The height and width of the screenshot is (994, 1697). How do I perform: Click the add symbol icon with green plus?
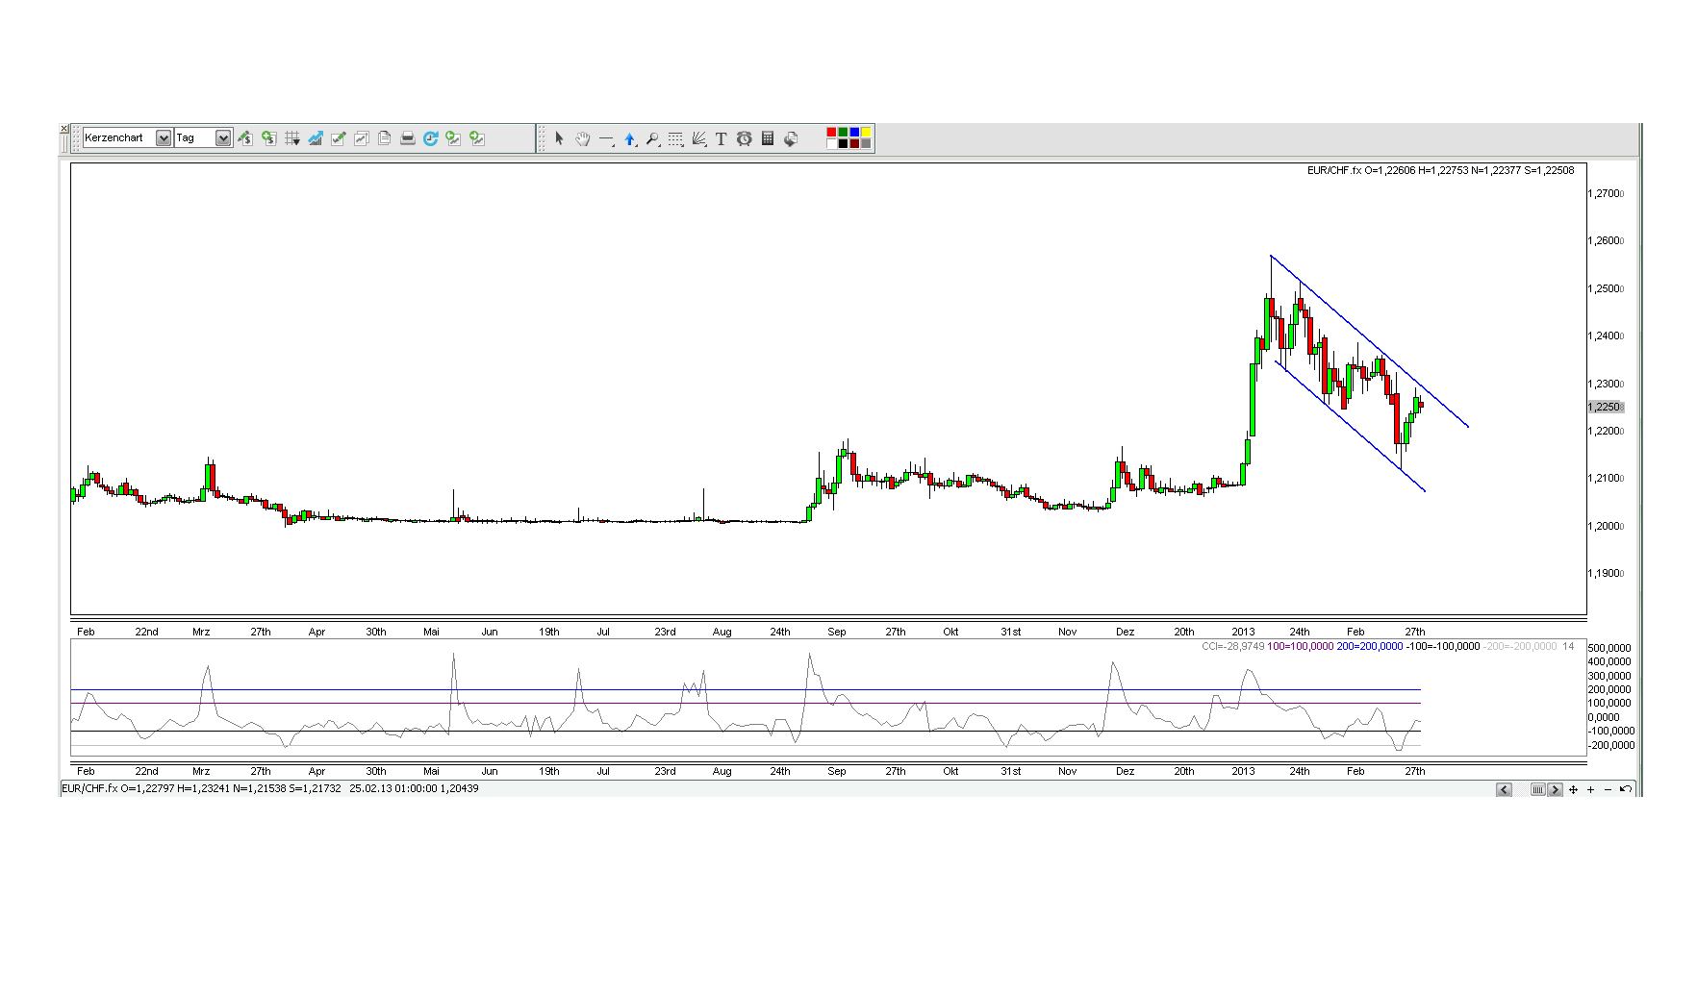point(268,138)
